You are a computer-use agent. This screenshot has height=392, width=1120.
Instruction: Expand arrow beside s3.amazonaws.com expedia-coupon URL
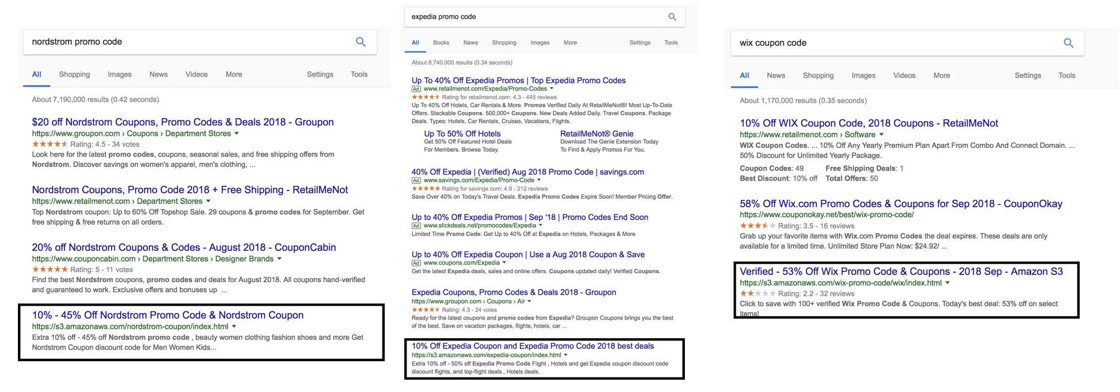566,355
